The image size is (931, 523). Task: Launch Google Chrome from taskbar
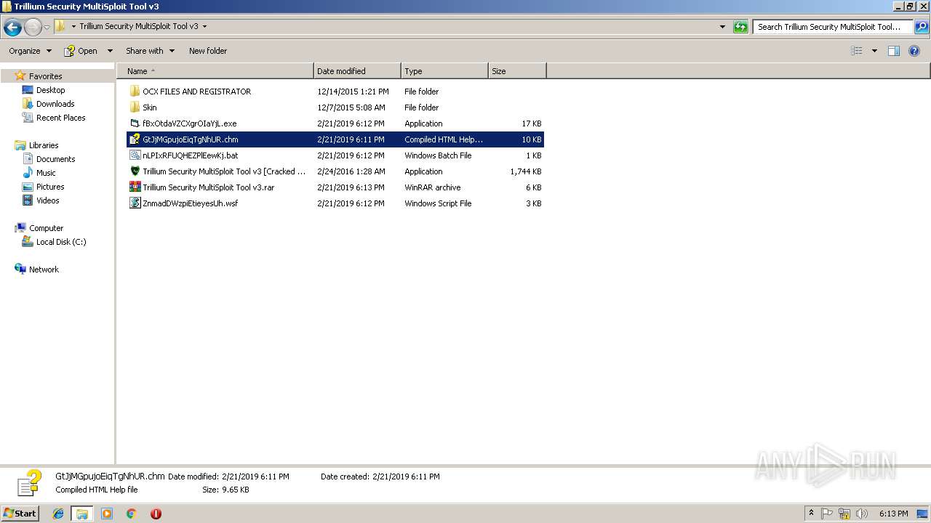click(131, 514)
